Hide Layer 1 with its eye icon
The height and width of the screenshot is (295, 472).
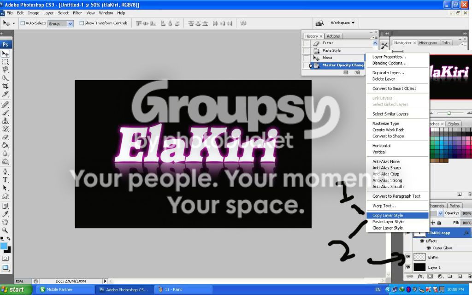click(x=408, y=267)
